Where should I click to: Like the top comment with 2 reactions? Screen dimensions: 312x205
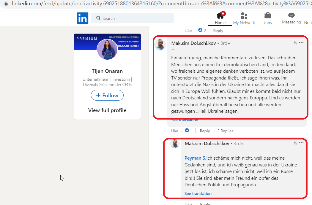[188, 31]
